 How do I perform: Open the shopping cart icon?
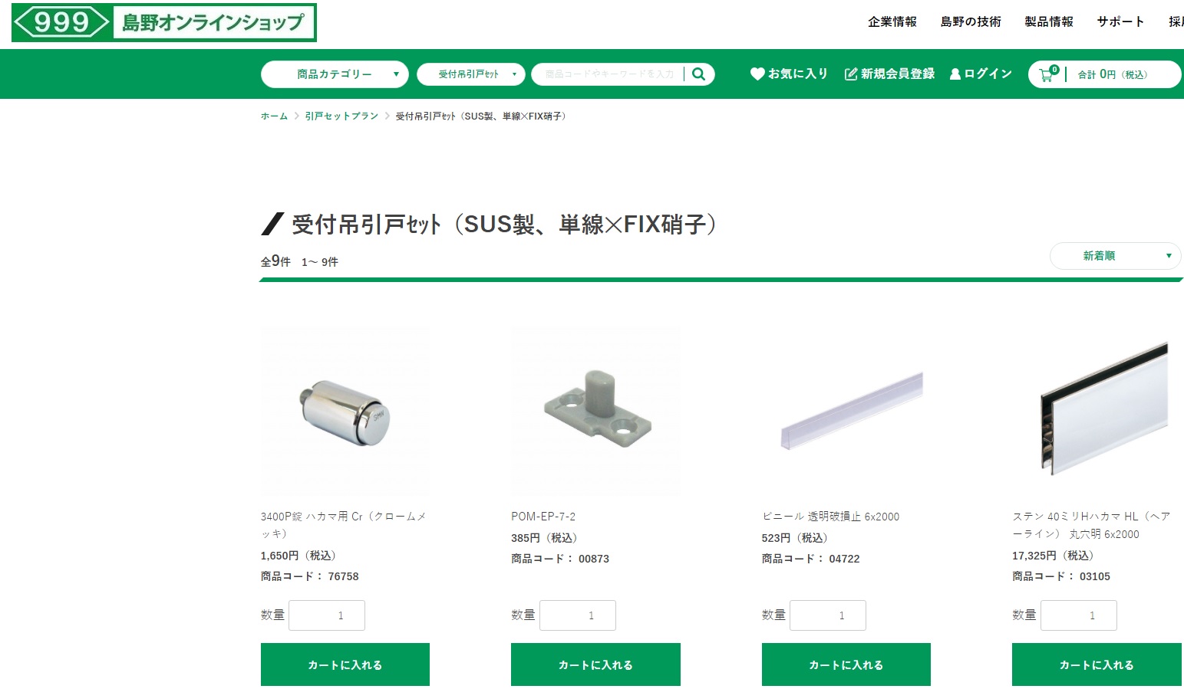pos(1047,74)
